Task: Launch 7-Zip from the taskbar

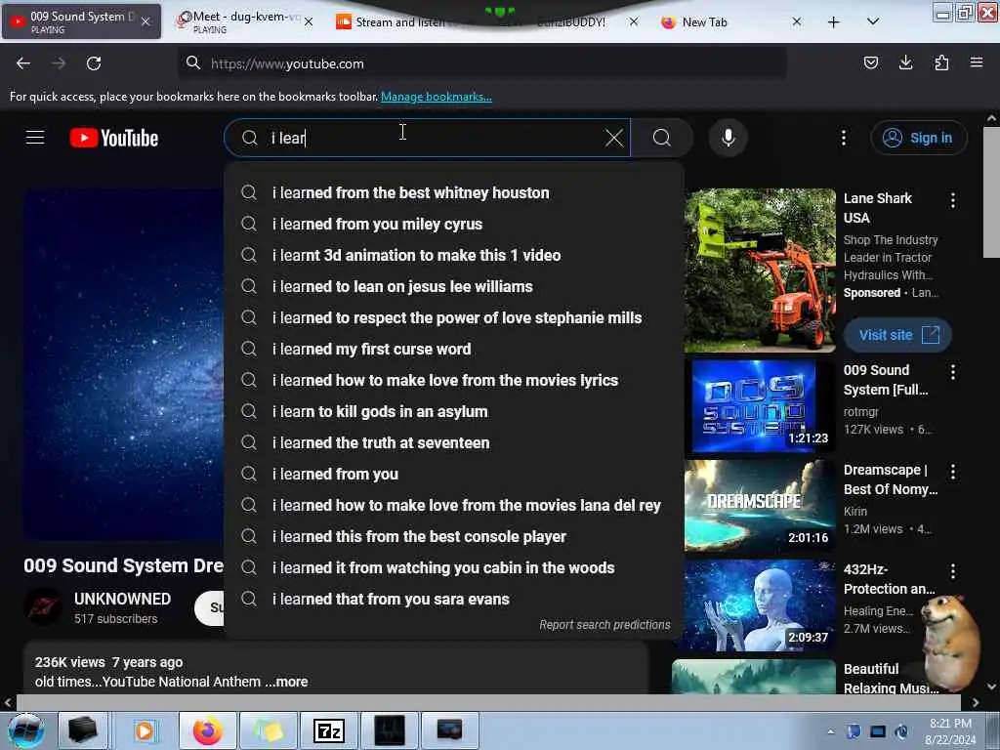Action: point(329,730)
